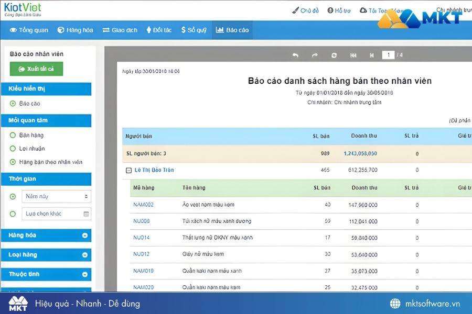Choose the Lựa chọn khác time radio button
Viewport: 472px width, 314px height.
coord(13,214)
